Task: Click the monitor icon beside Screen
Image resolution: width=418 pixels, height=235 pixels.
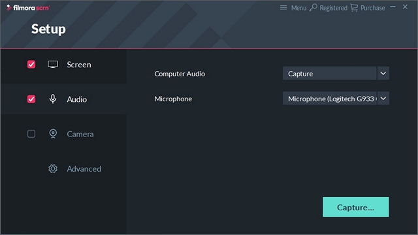Action: tap(53, 65)
